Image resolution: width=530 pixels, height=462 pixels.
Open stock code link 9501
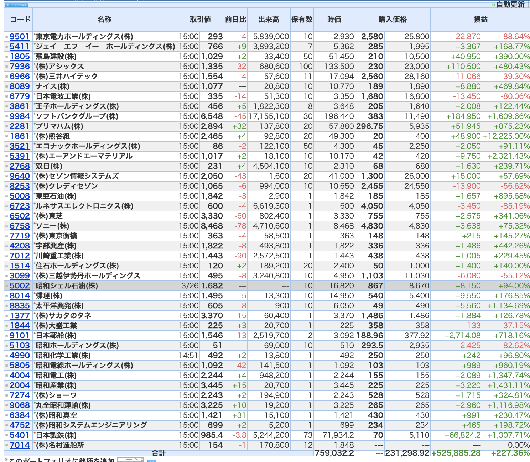click(x=20, y=37)
